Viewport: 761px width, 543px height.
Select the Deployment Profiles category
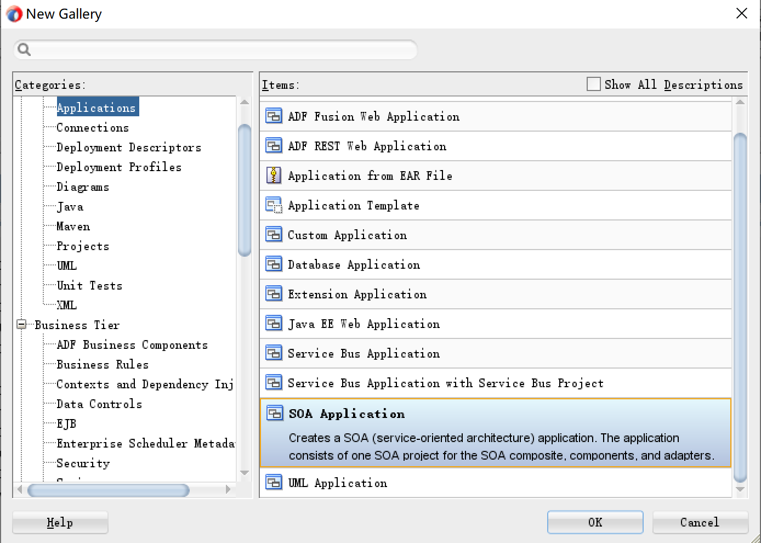[119, 167]
